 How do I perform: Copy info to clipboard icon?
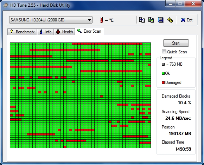coord(142,20)
